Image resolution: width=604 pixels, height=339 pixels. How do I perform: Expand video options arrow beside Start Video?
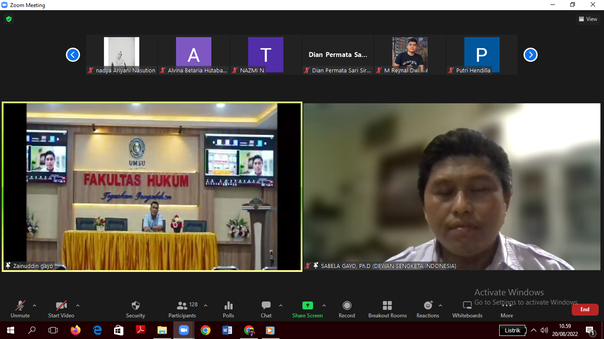tap(78, 305)
